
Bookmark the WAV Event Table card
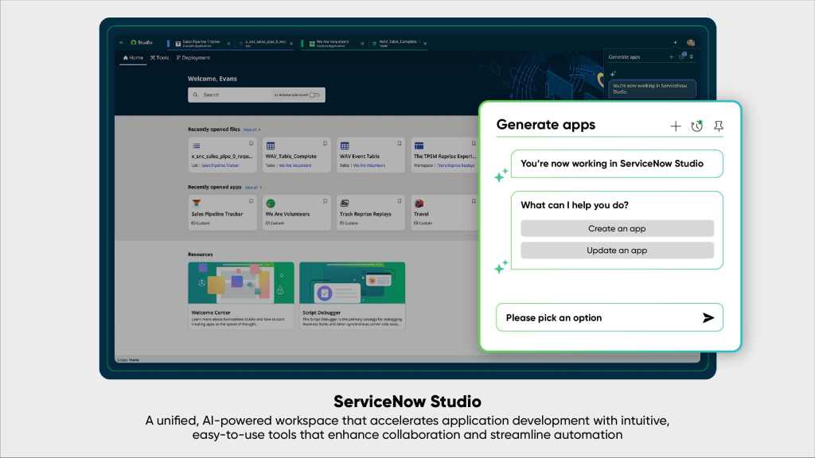click(x=399, y=144)
